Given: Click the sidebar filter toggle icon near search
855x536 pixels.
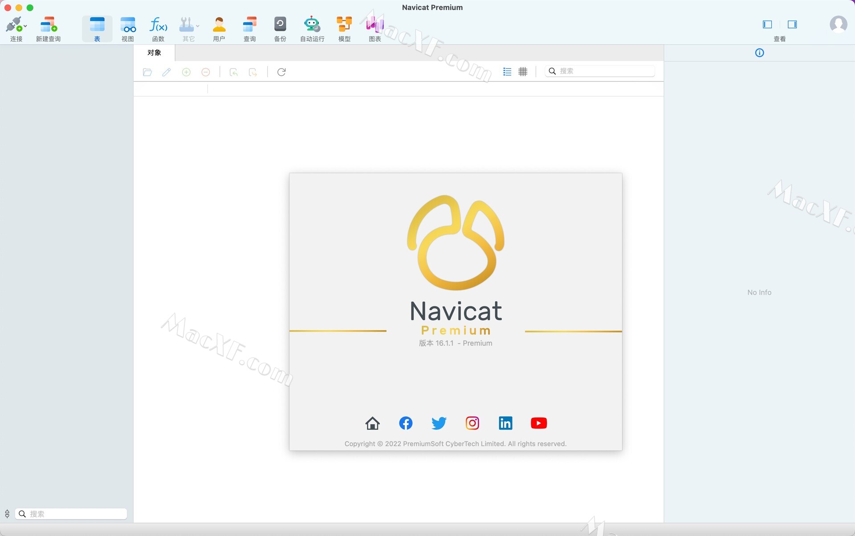Looking at the screenshot, I should coord(7,514).
